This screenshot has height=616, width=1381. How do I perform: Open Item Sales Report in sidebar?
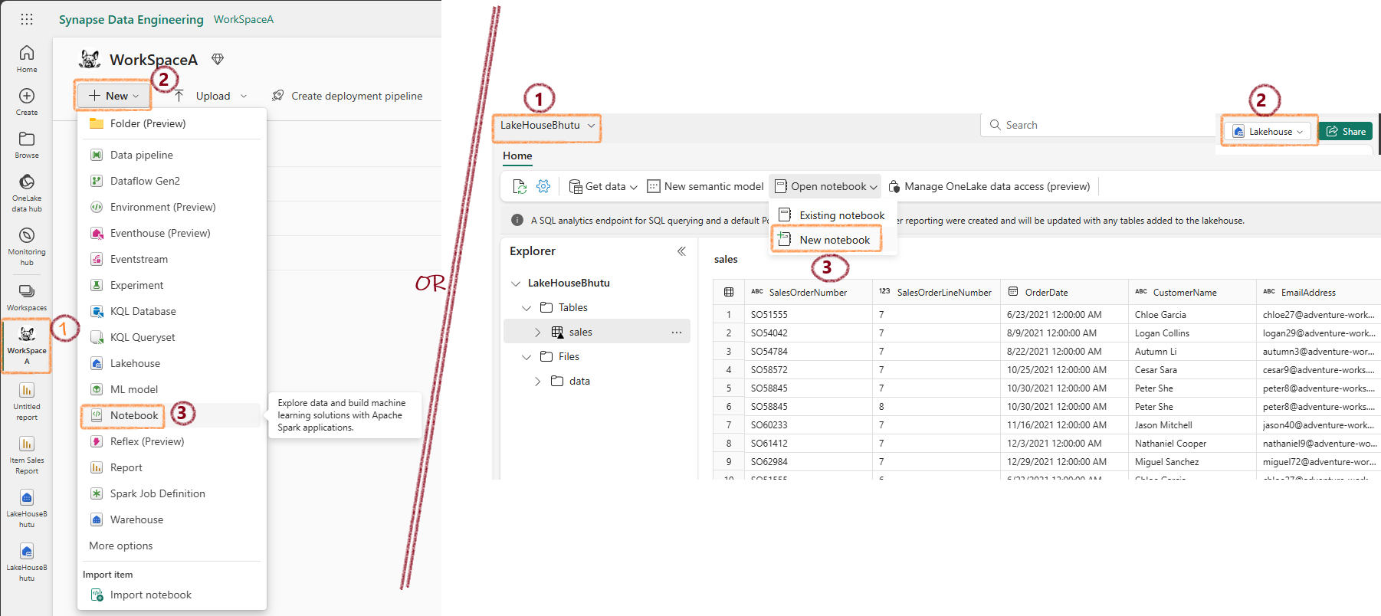click(27, 455)
